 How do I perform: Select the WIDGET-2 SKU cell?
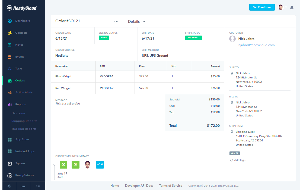coord(115,88)
